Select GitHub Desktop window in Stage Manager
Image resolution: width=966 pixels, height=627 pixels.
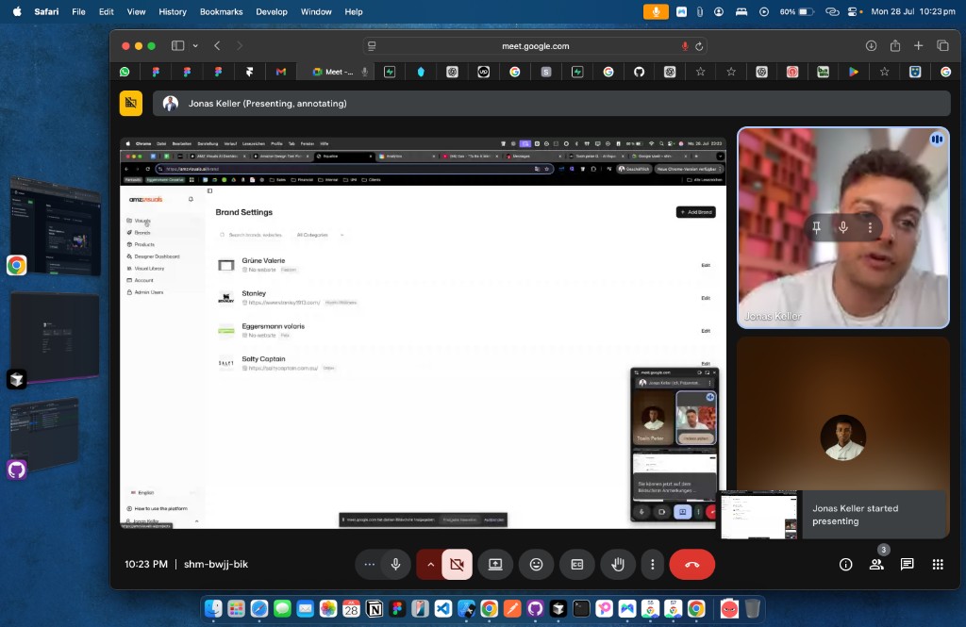pos(45,435)
